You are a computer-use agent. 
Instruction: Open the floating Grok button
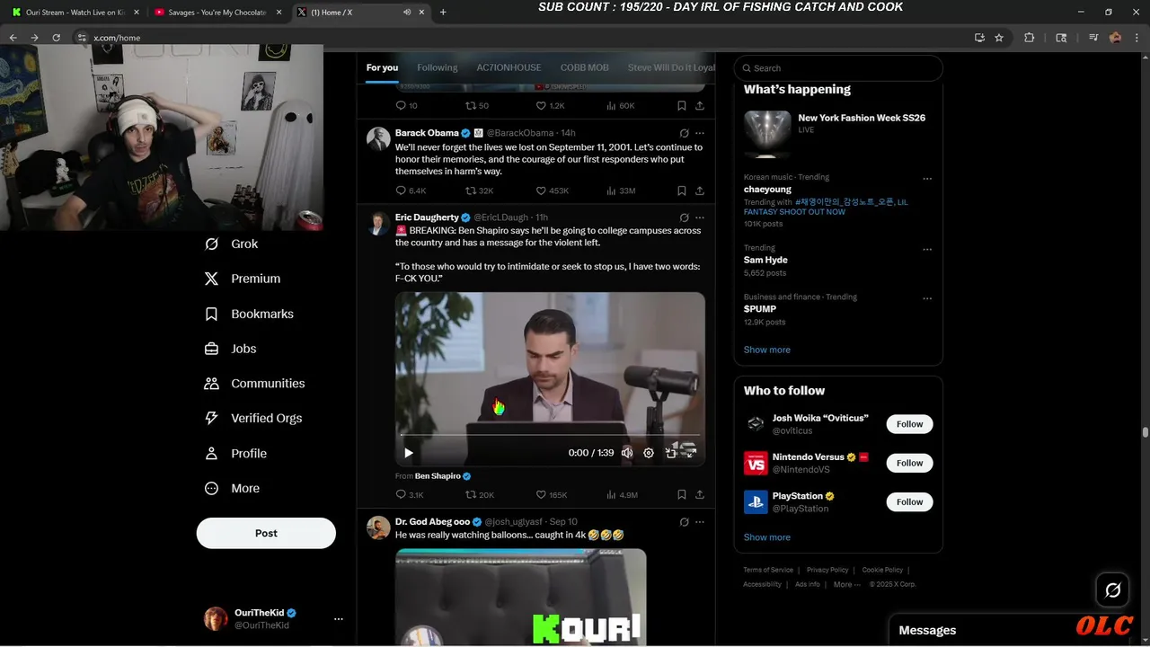pos(1112,590)
